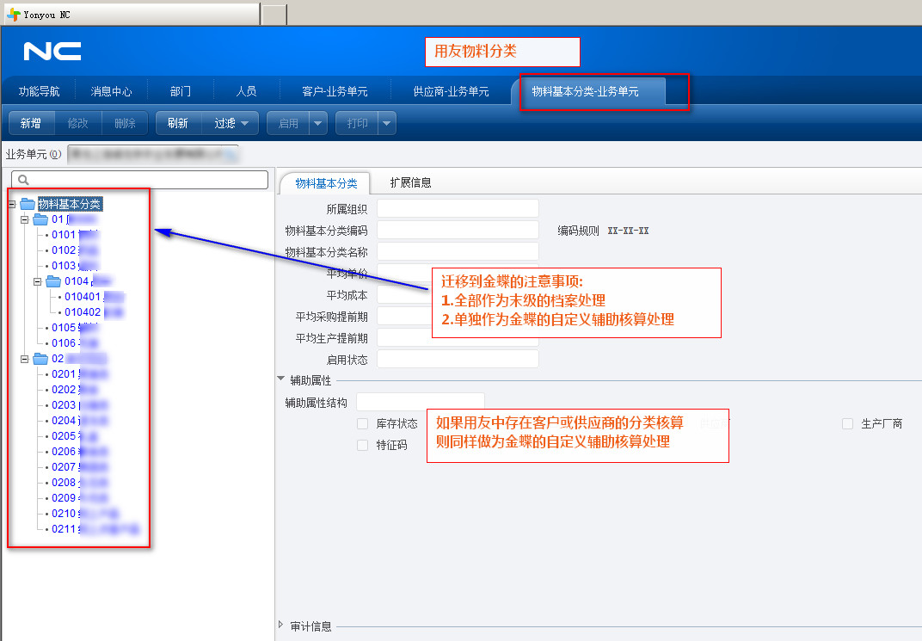Click the Yonyou NC app icon in title bar
922x641 pixels.
[13, 14]
